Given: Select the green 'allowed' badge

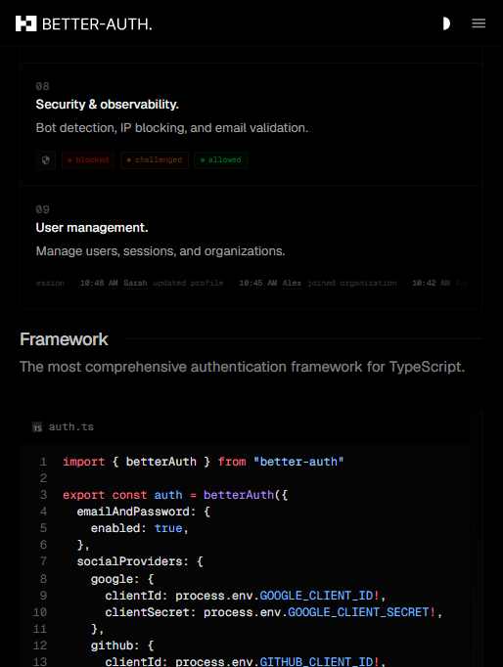Looking at the screenshot, I should pyautogui.click(x=220, y=160).
